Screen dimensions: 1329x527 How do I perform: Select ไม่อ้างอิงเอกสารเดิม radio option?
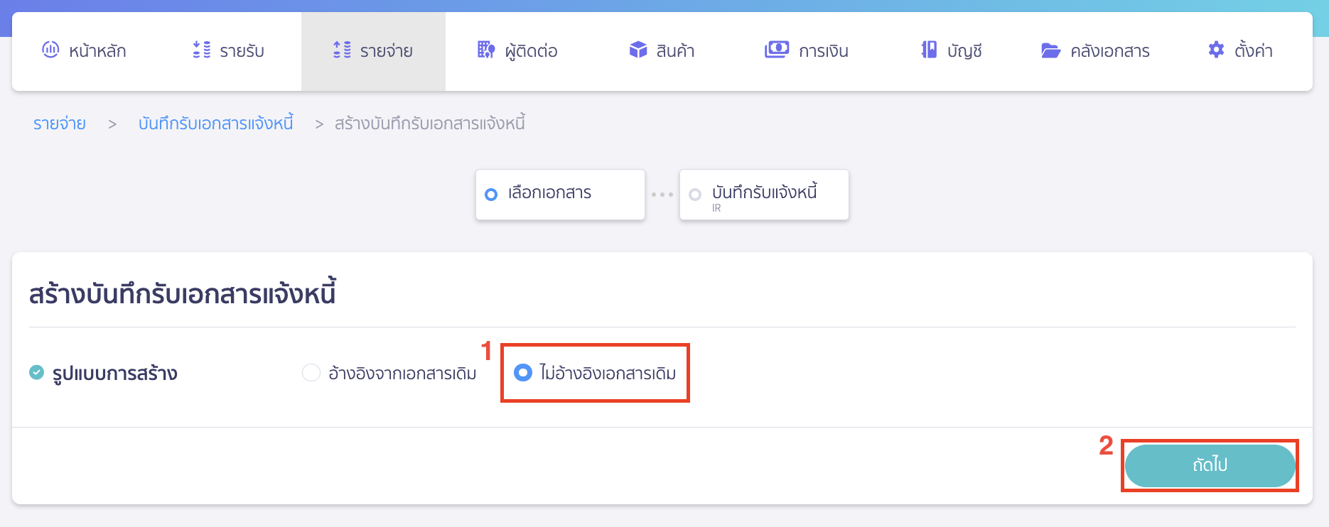(524, 372)
